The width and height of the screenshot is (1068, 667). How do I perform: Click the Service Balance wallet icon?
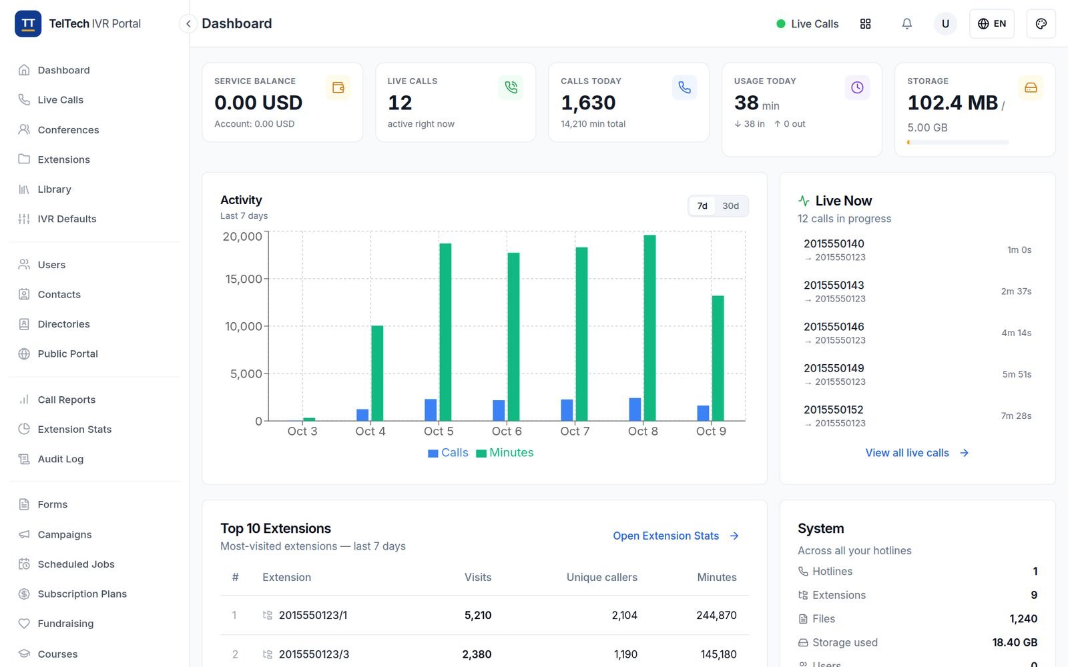(x=338, y=87)
